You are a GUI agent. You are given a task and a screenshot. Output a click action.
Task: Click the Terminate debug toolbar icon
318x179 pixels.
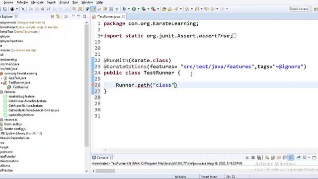[43, 9]
